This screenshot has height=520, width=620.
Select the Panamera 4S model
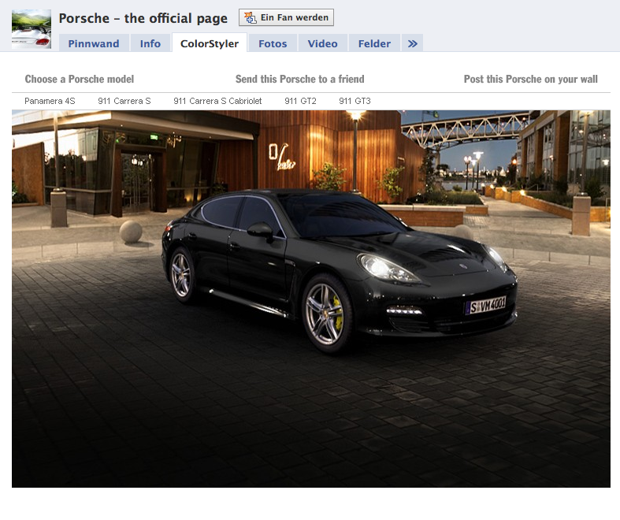[x=50, y=101]
